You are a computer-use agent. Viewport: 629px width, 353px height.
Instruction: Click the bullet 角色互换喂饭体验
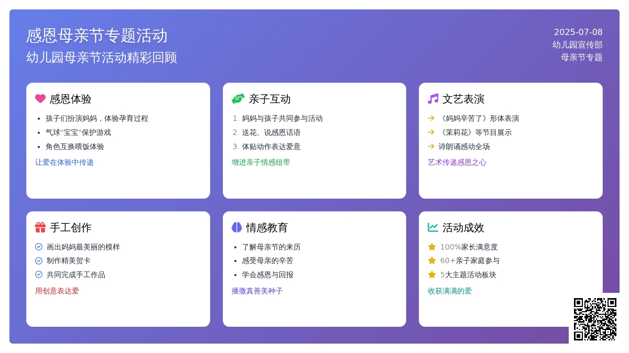coord(75,147)
